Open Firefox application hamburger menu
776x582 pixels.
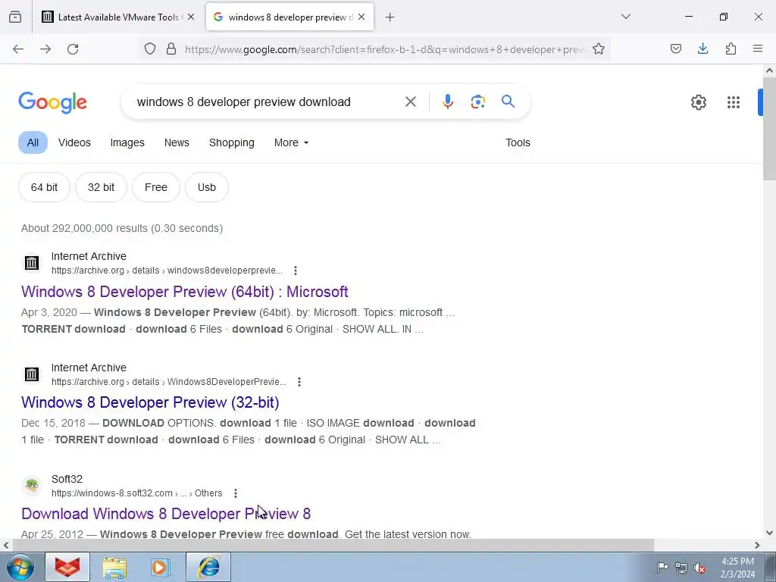pos(758,48)
